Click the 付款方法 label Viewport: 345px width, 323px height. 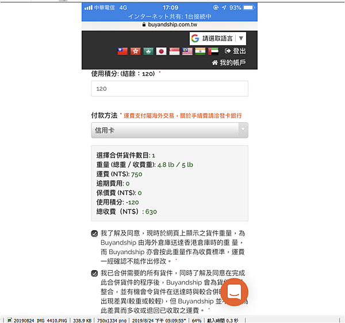[104, 115]
